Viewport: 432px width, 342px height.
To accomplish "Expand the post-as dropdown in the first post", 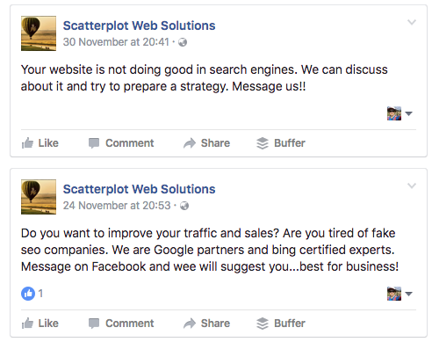I will 400,113.
